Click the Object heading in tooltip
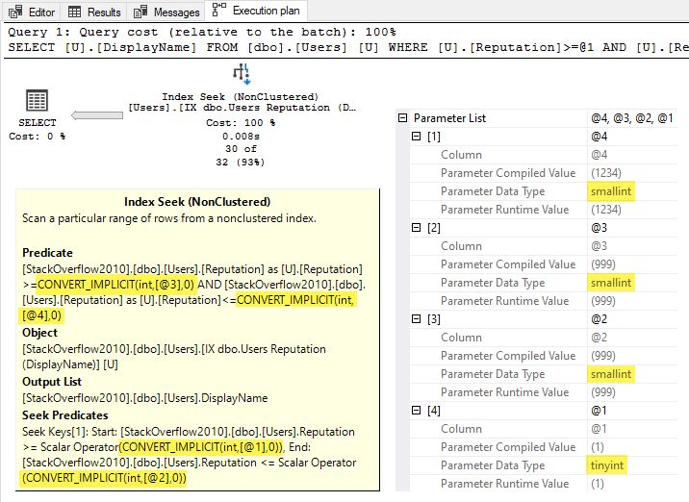Screen dimensions: 689x502 click(x=39, y=333)
